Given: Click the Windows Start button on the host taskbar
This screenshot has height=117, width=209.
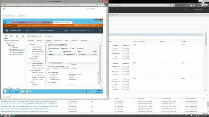Looking at the screenshot, I should pos(2,116).
